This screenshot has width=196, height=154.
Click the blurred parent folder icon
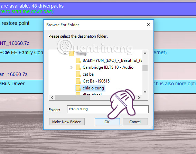[72, 54]
